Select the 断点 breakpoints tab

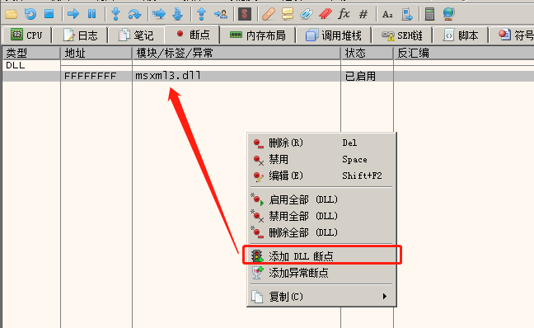click(193, 35)
